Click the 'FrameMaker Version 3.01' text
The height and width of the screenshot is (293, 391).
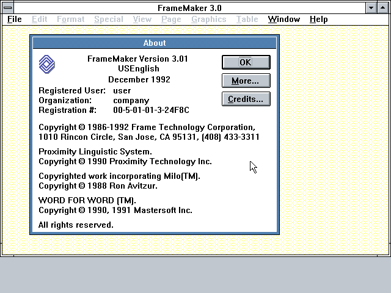click(137, 59)
